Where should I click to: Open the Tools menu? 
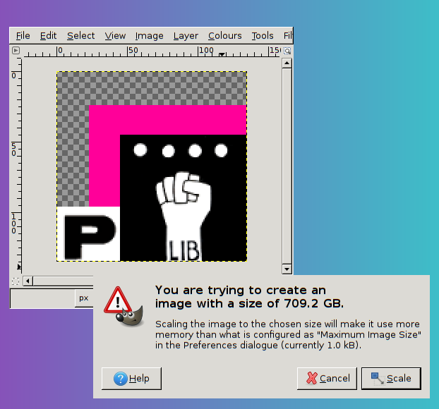[x=263, y=36]
